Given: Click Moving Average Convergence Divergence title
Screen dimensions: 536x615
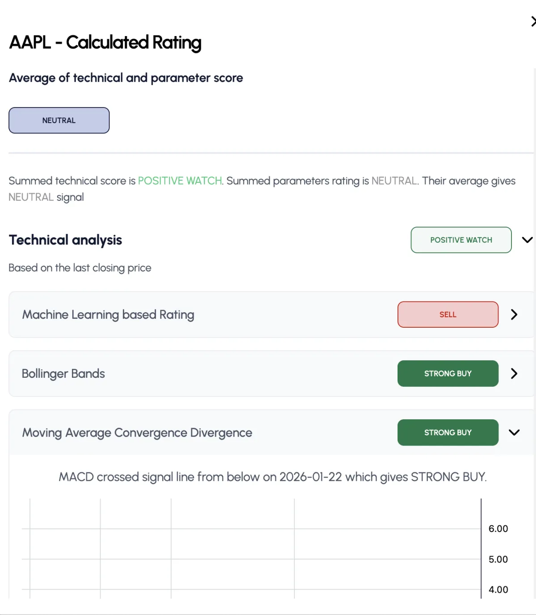Looking at the screenshot, I should point(137,433).
